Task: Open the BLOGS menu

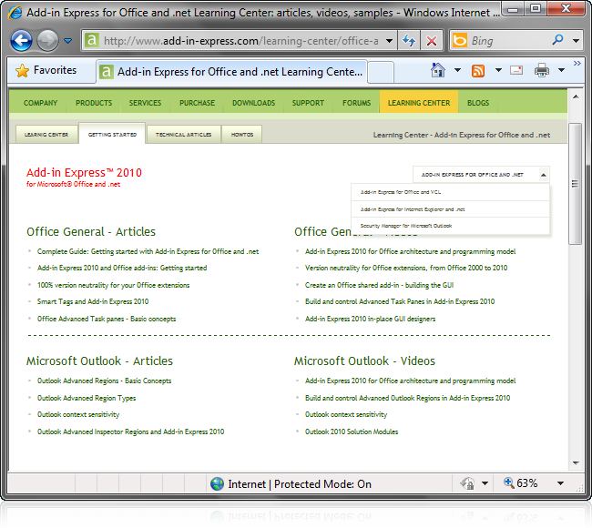Action: click(x=478, y=103)
